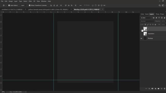This screenshot has height=93, width=166.
Task: Switch to the Paragraph panel tab
Action: click(157, 14)
